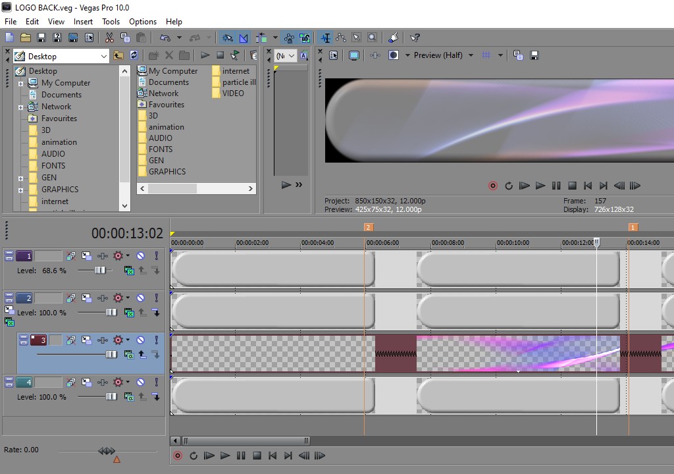Mute track 1 video
This screenshot has height=474, width=674.
coord(140,255)
